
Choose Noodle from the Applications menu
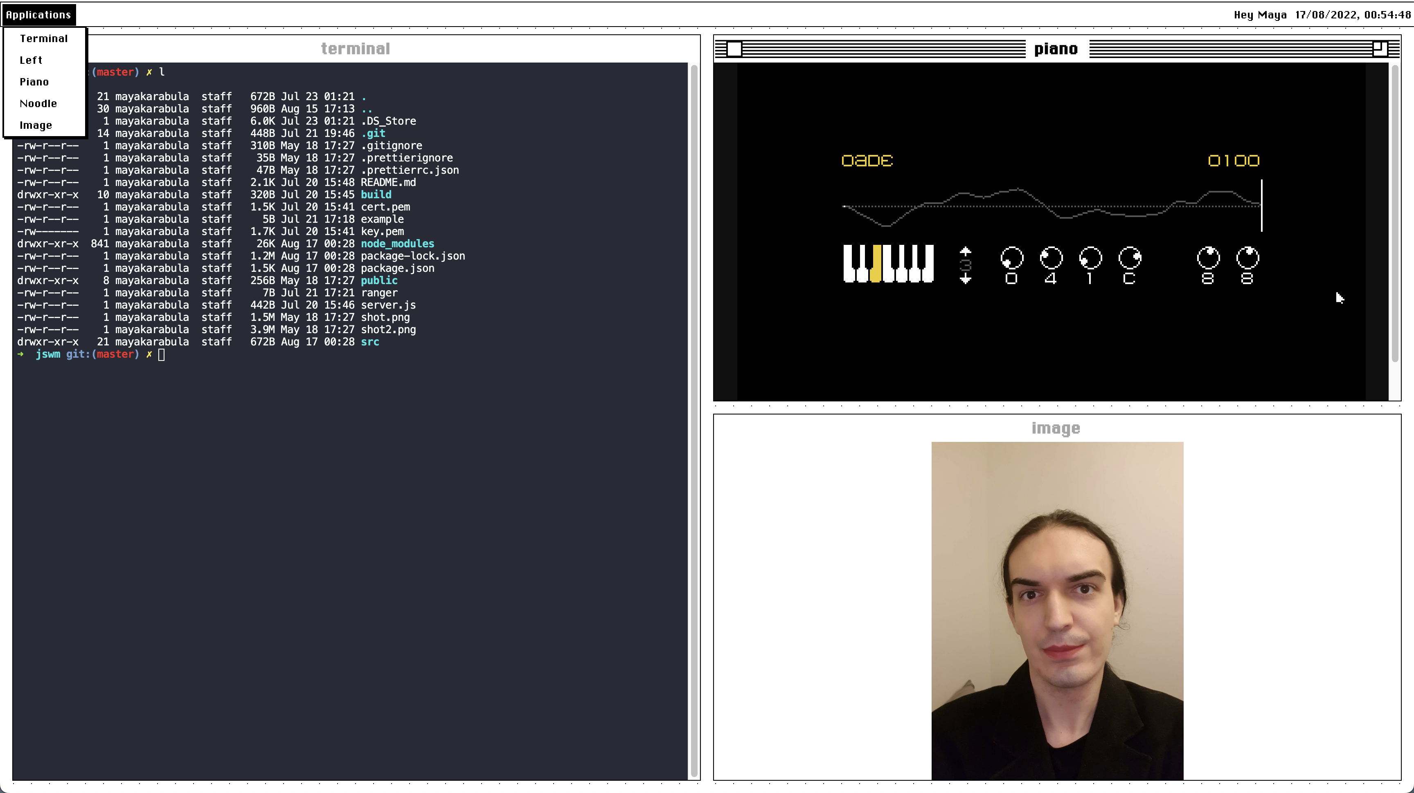click(38, 104)
